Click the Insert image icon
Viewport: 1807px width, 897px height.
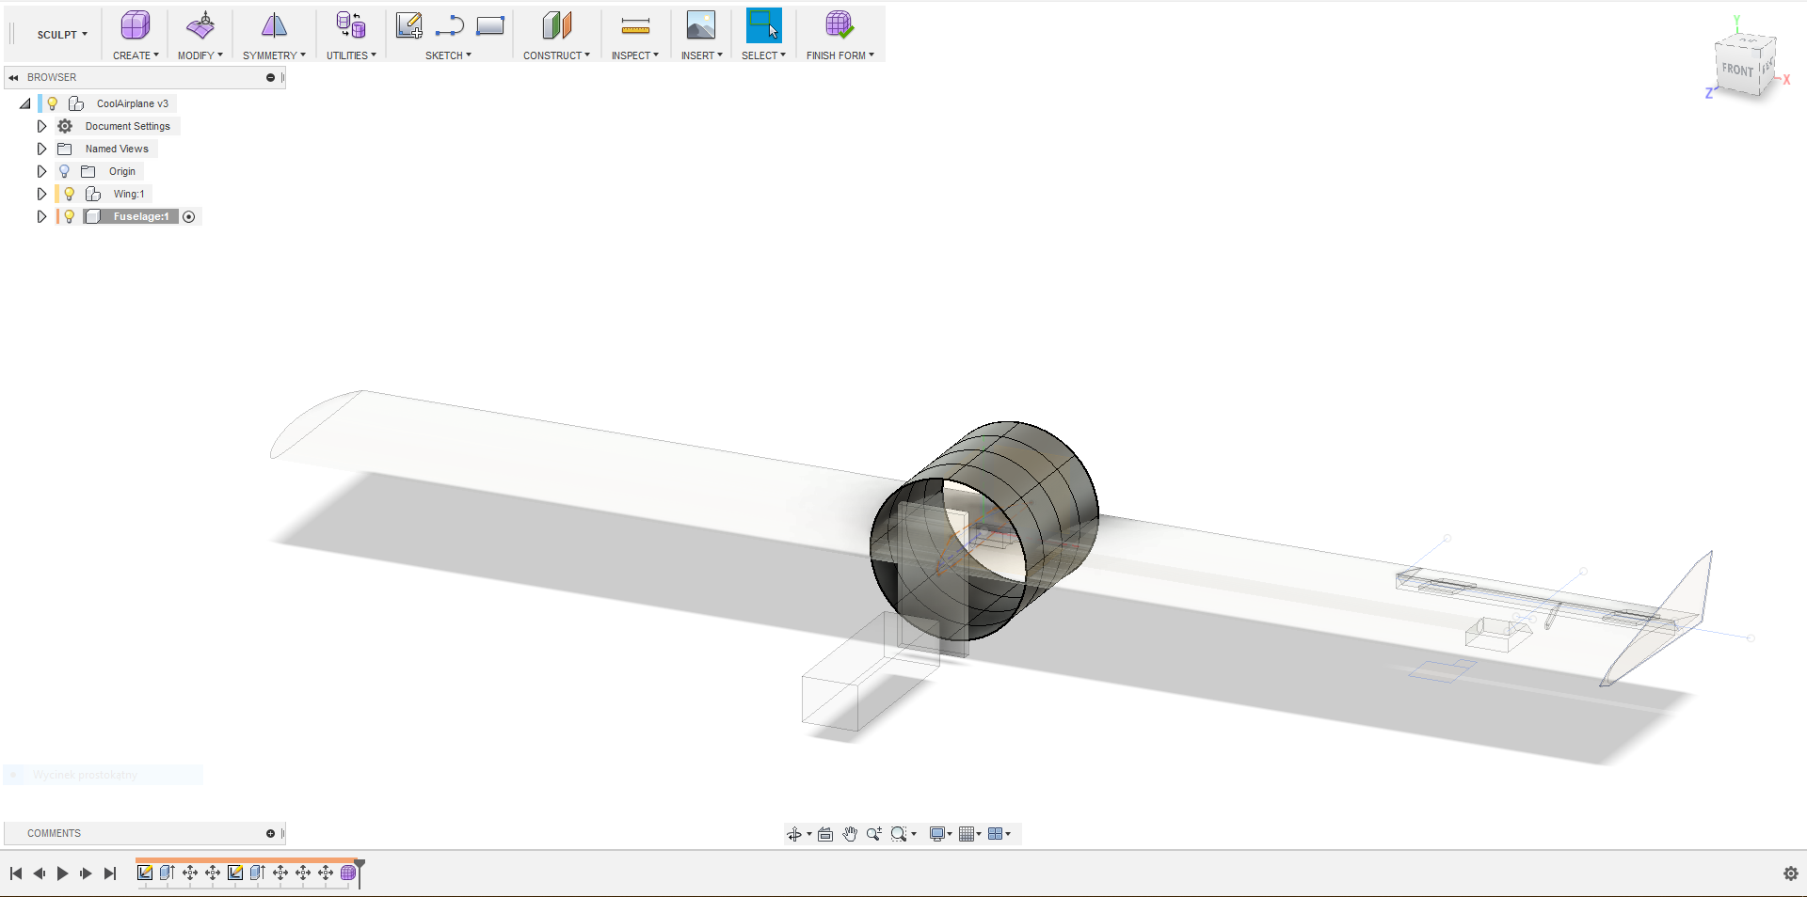point(701,25)
